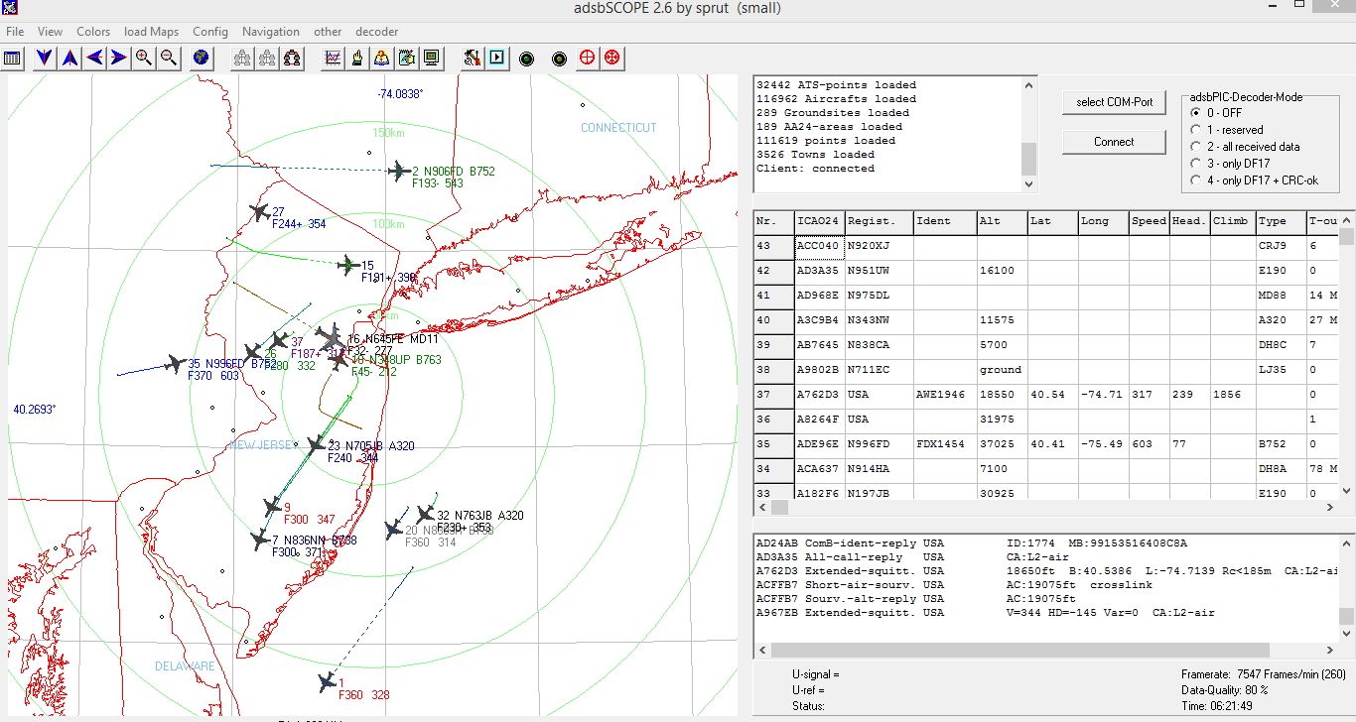
Task: Click the move map right arrow icon
Action: click(119, 58)
